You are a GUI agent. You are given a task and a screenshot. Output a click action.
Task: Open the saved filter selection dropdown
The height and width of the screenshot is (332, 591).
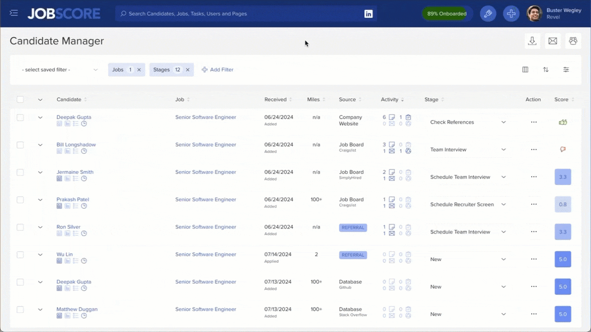coord(59,69)
